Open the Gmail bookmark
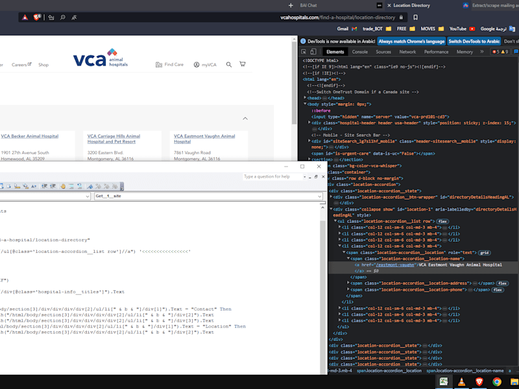Screen dimensions: 519x389 [x=347, y=29]
